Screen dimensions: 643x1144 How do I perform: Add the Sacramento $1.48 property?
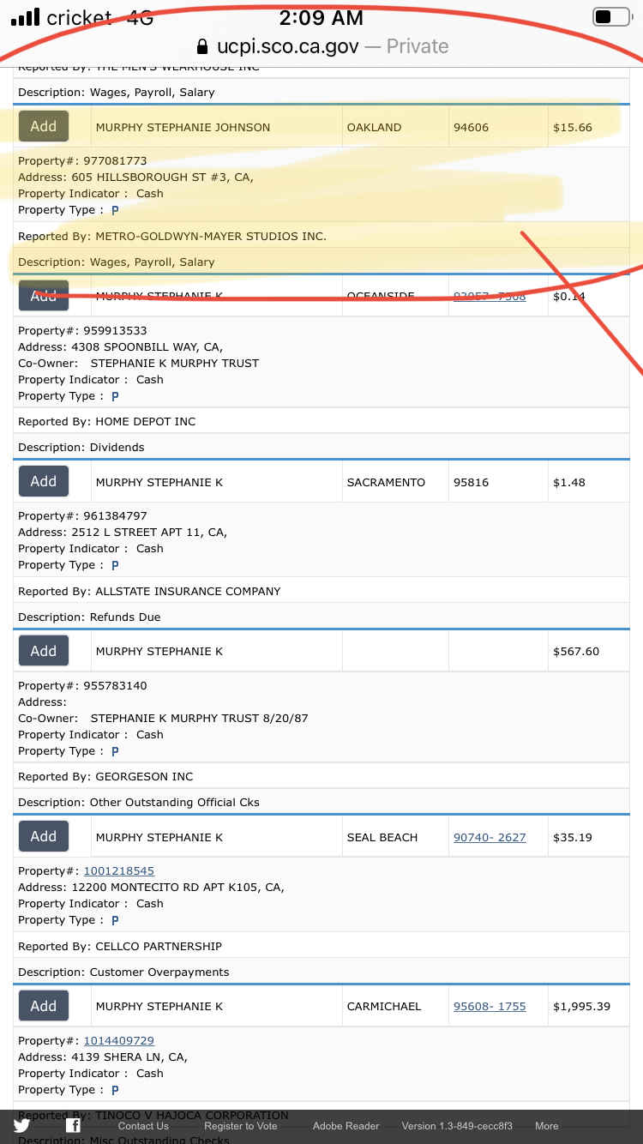[x=44, y=481]
